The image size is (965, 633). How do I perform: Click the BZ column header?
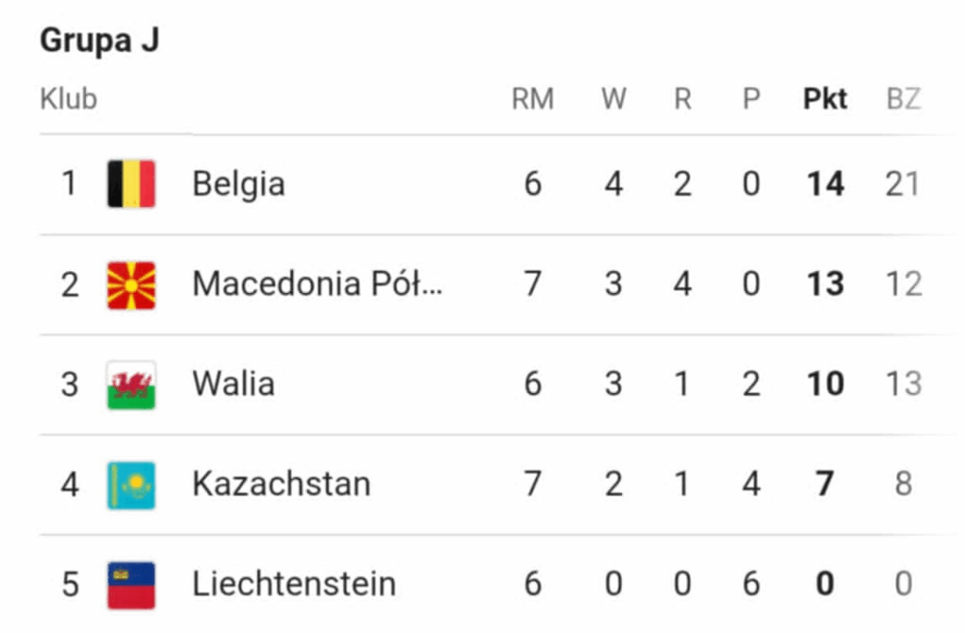point(903,99)
